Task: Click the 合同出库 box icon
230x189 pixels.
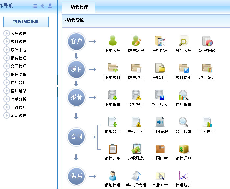Action: [x=160, y=149]
